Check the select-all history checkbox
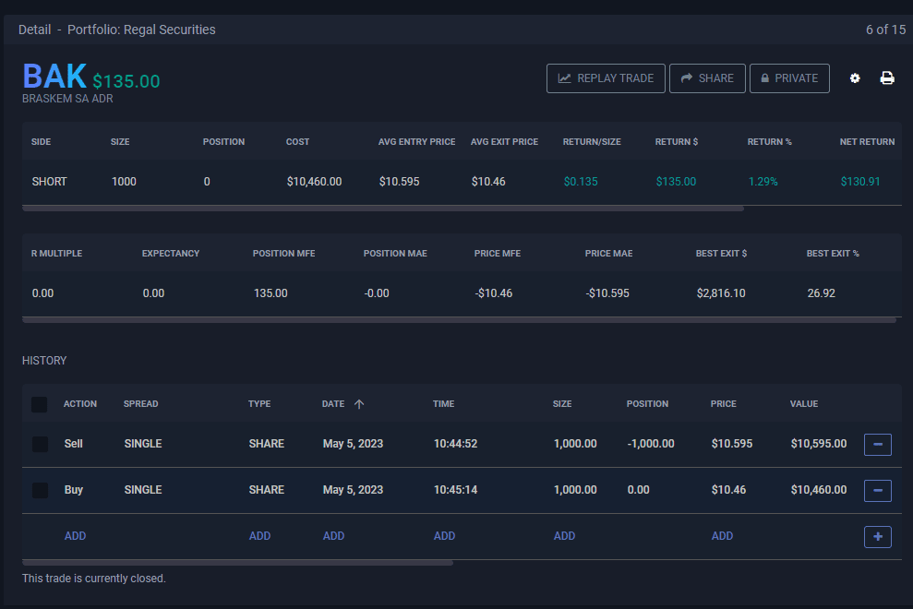Screen dimensions: 913x609 (x=40, y=404)
